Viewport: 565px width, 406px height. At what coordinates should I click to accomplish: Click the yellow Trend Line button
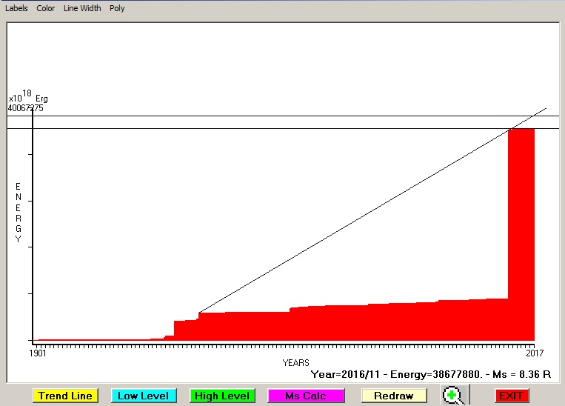pos(65,396)
